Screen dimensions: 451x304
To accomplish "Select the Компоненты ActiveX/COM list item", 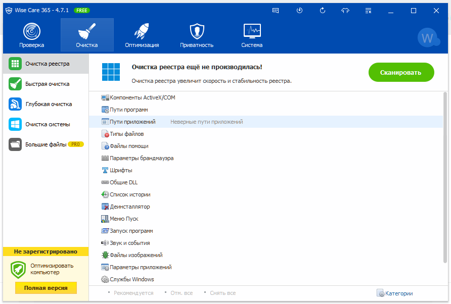I will (x=142, y=97).
